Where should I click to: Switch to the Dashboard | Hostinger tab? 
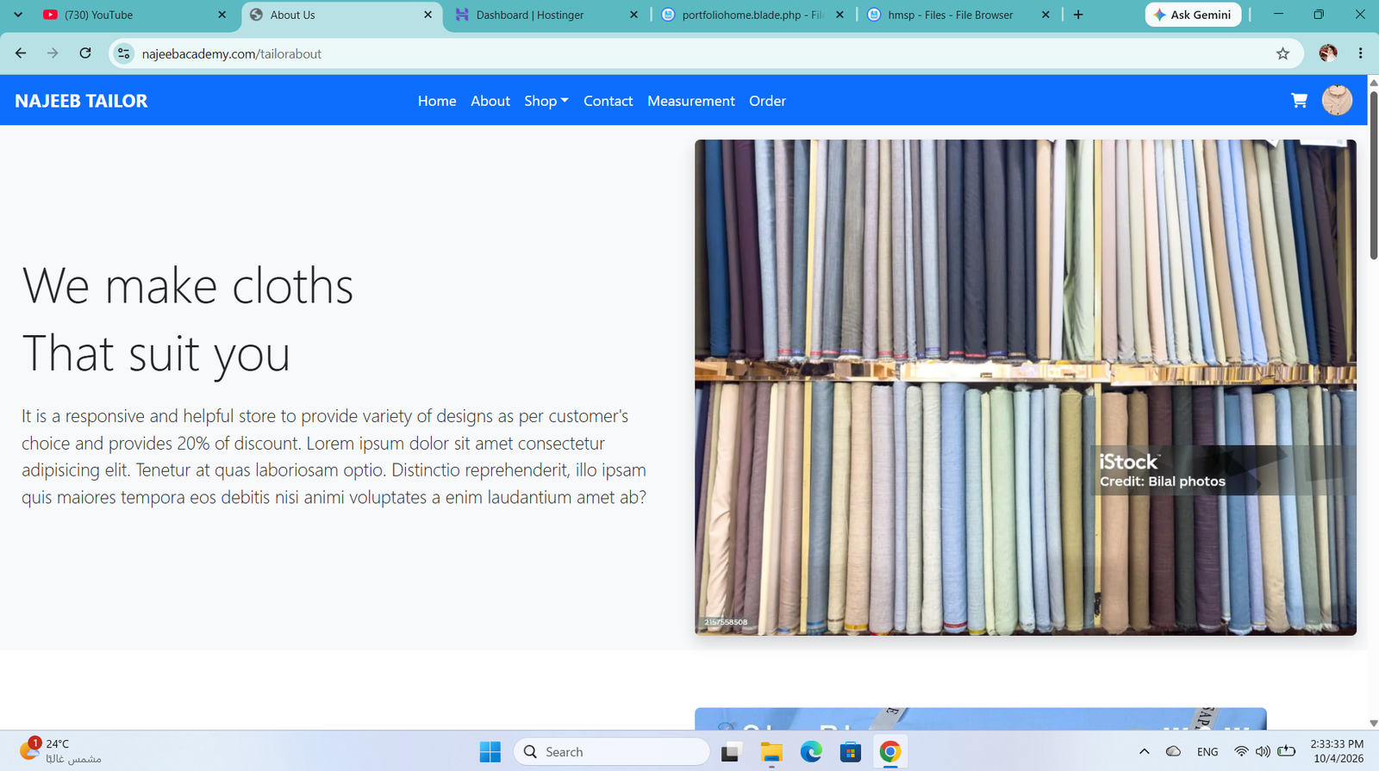[x=546, y=15]
